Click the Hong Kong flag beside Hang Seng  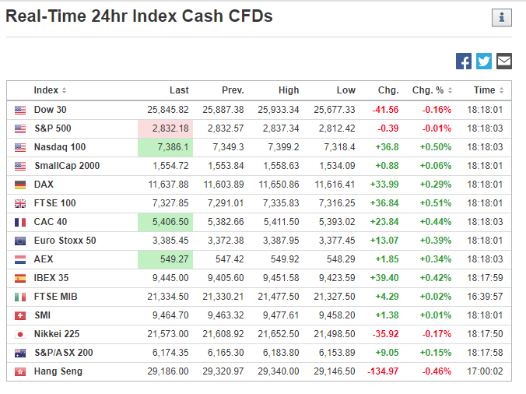point(19,371)
